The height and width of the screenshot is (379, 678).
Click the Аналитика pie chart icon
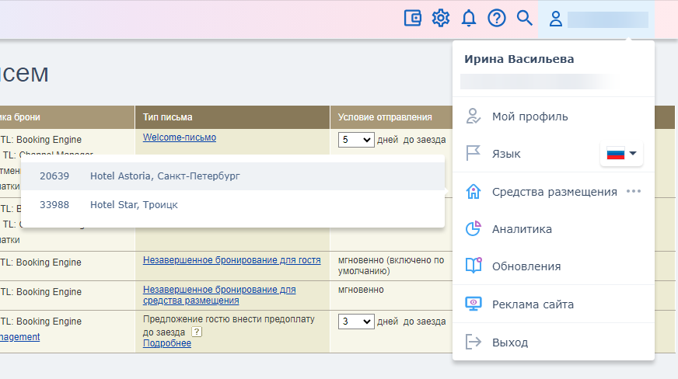click(473, 228)
